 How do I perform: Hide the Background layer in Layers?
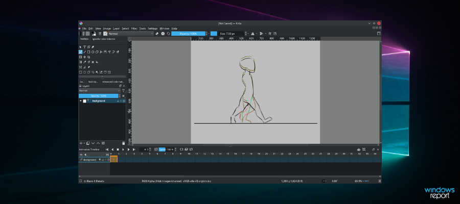[x=81, y=100]
